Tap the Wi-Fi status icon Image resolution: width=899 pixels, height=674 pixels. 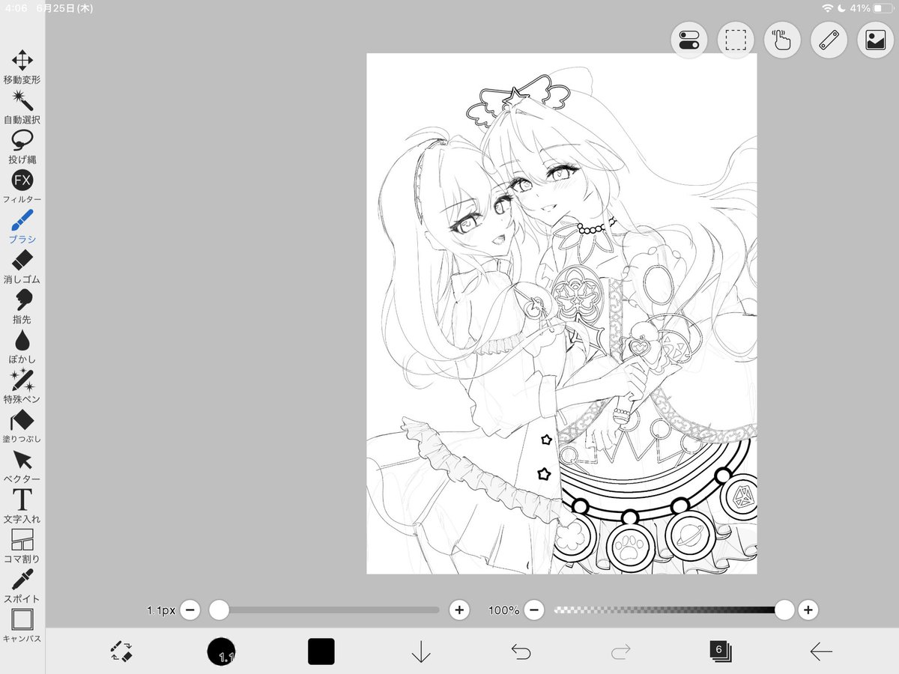point(828,8)
